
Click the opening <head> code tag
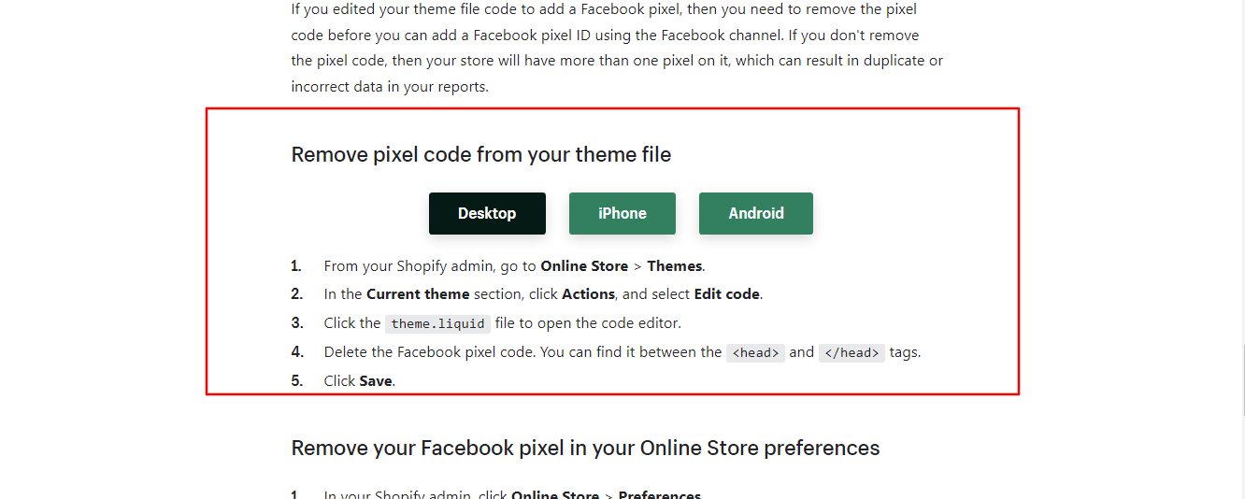755,353
